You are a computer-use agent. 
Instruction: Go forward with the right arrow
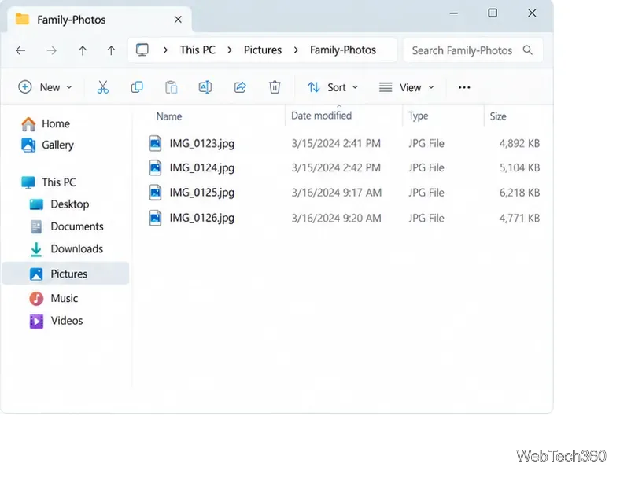[x=51, y=50]
